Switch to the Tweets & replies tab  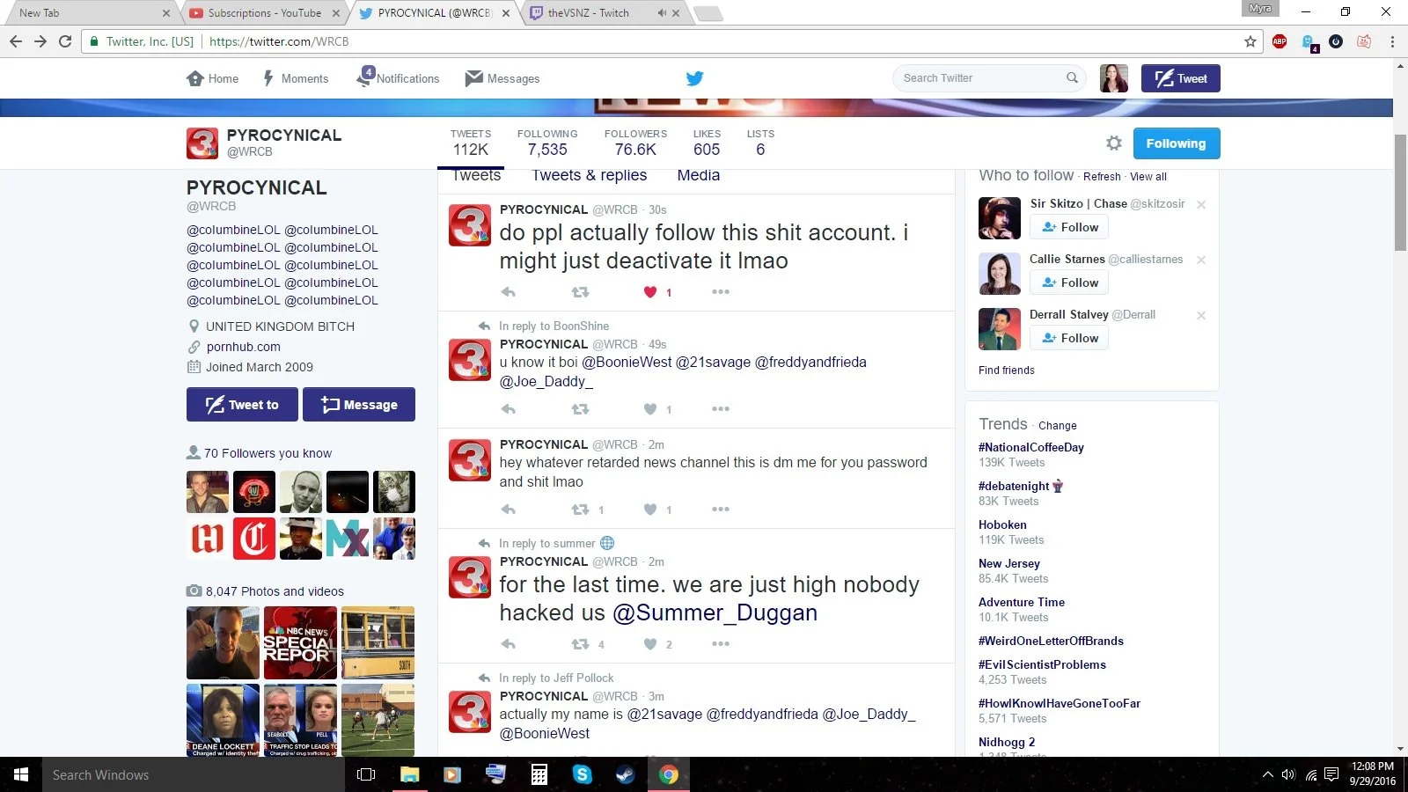point(589,175)
